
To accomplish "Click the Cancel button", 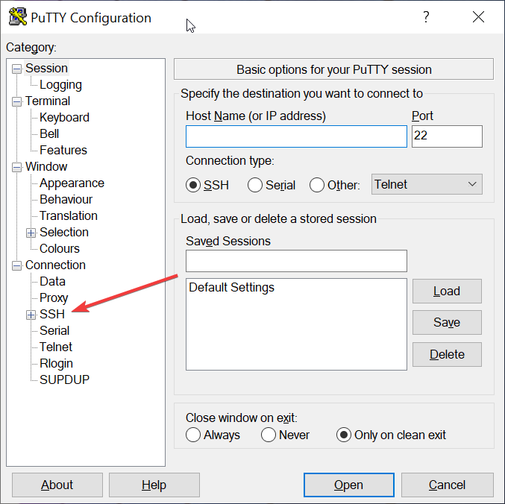I will coord(448,485).
